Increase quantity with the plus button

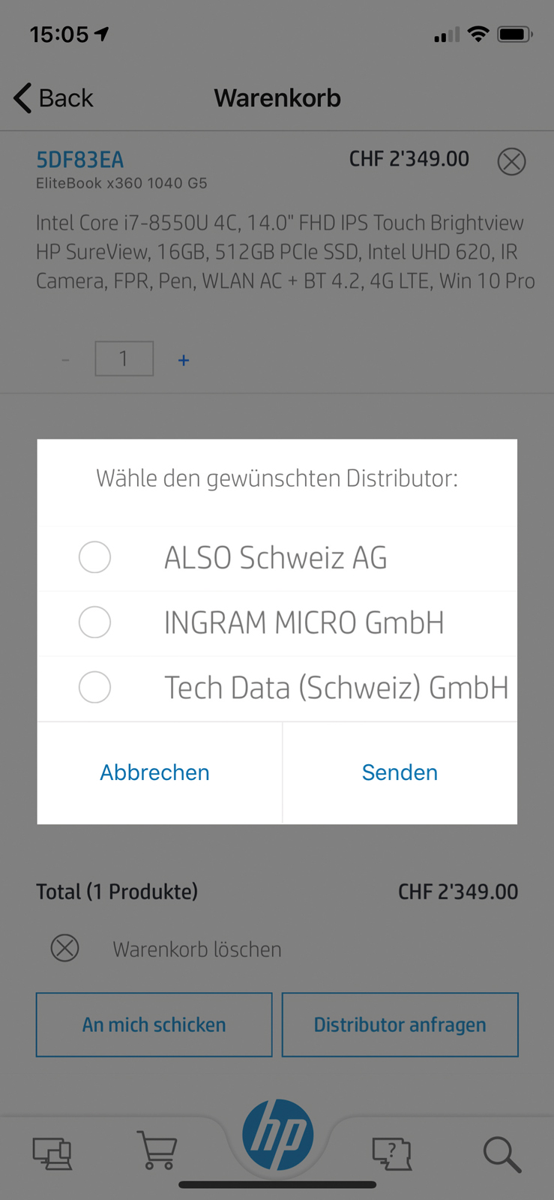coord(184,360)
